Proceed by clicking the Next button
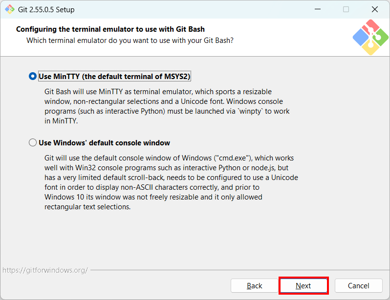The width and height of the screenshot is (390, 300). click(303, 285)
